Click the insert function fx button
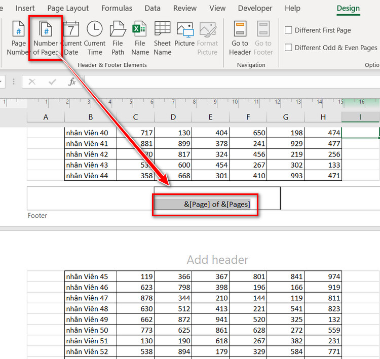The image size is (380, 359). coord(72,82)
